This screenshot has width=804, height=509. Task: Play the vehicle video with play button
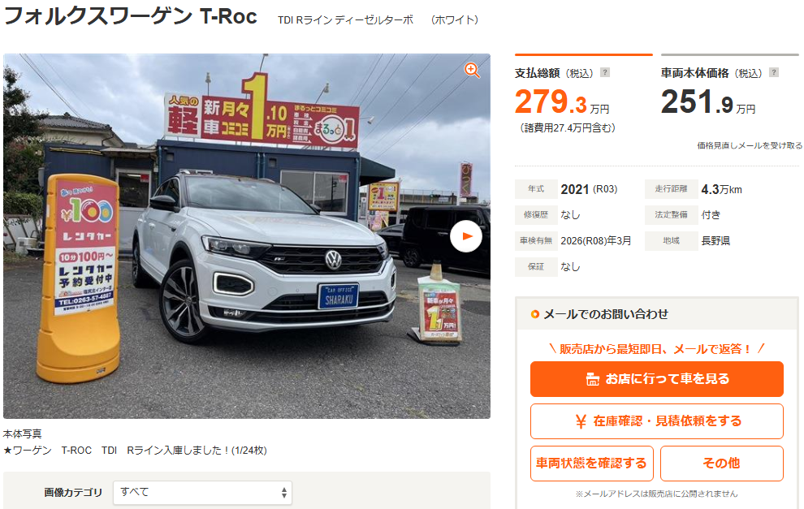click(465, 236)
